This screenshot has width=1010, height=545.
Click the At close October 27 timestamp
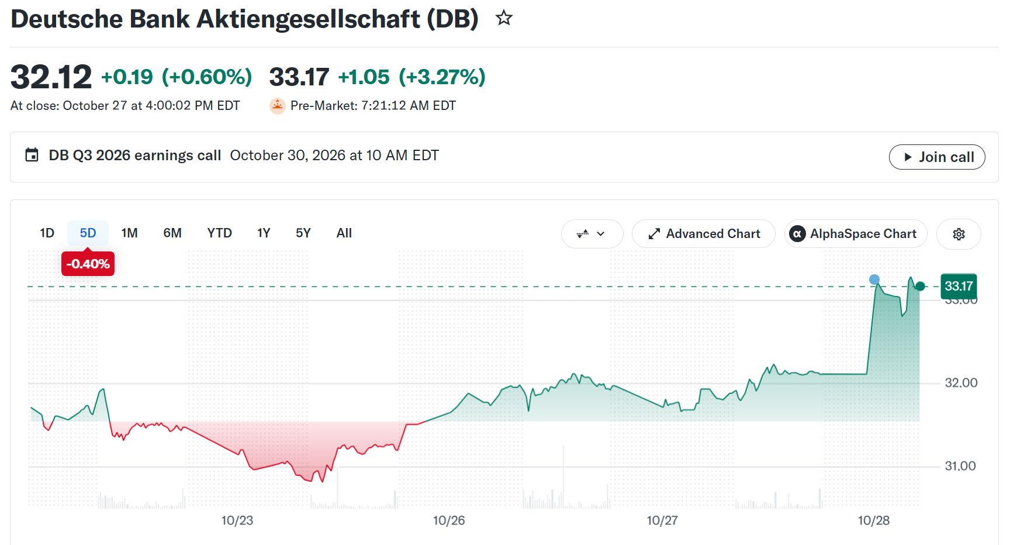pyautogui.click(x=125, y=105)
